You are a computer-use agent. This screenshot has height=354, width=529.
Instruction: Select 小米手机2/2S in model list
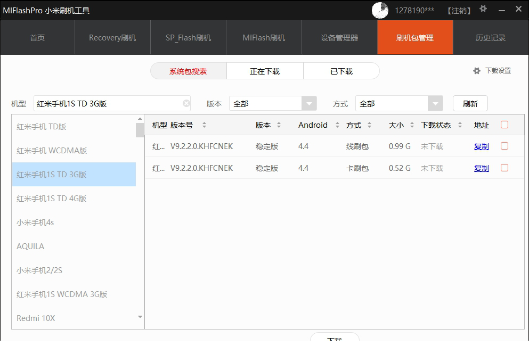coord(74,270)
